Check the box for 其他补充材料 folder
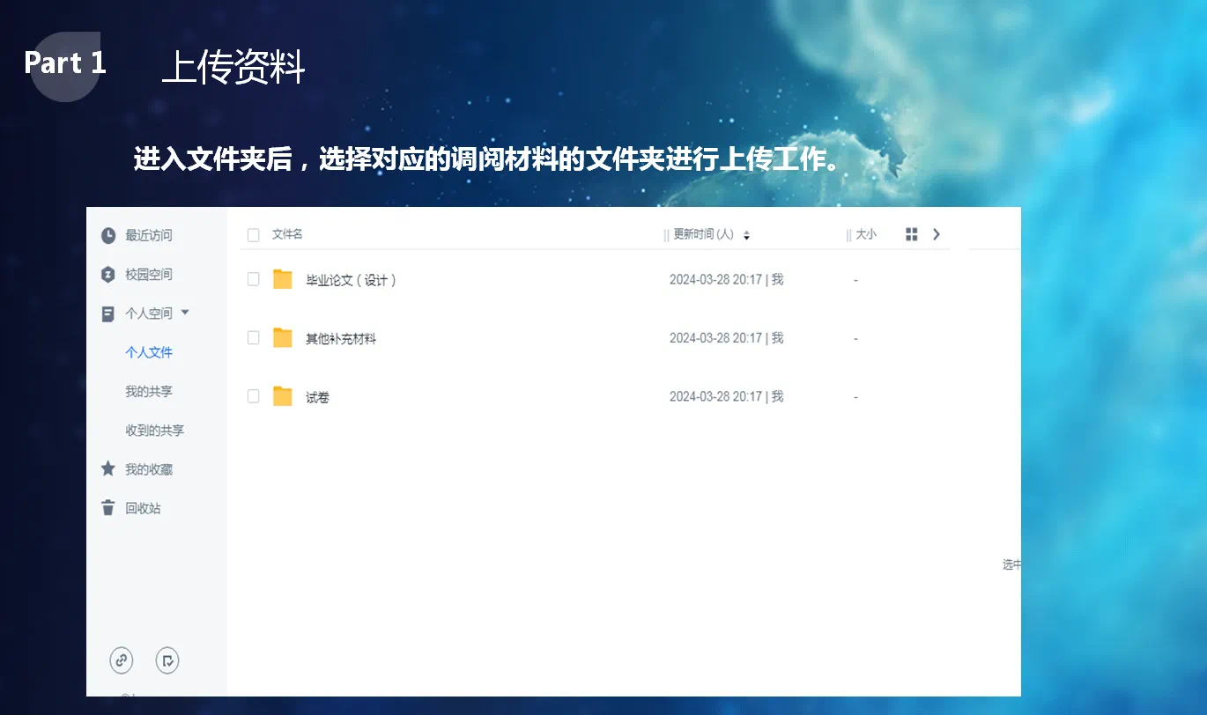Screen dimensions: 1207x715 pos(254,338)
